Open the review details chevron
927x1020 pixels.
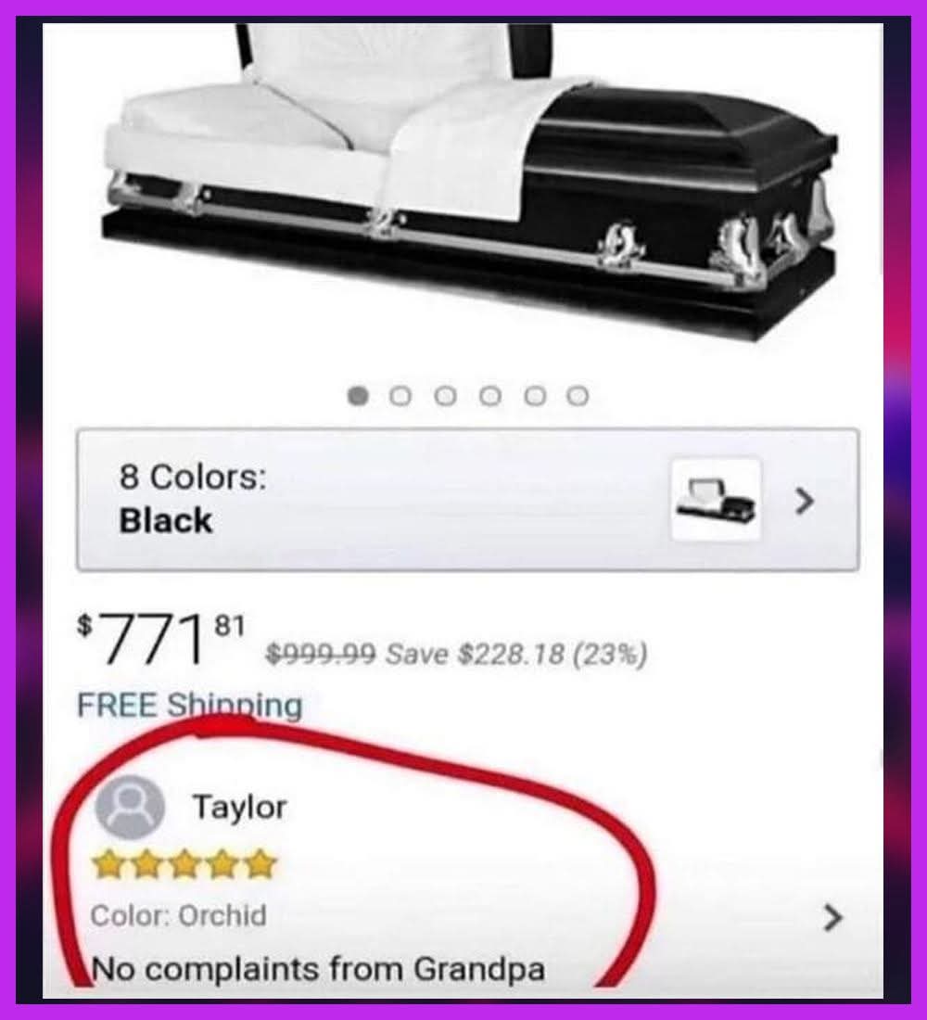tap(832, 918)
